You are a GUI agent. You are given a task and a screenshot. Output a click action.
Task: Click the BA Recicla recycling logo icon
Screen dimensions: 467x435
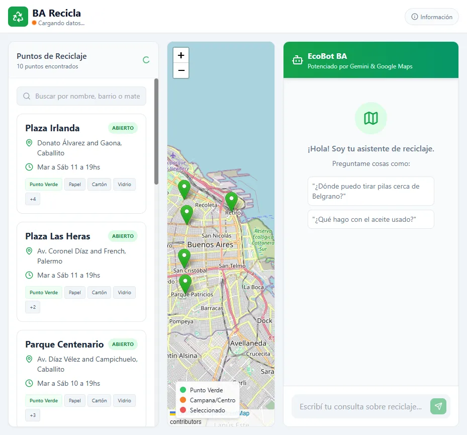(x=18, y=17)
